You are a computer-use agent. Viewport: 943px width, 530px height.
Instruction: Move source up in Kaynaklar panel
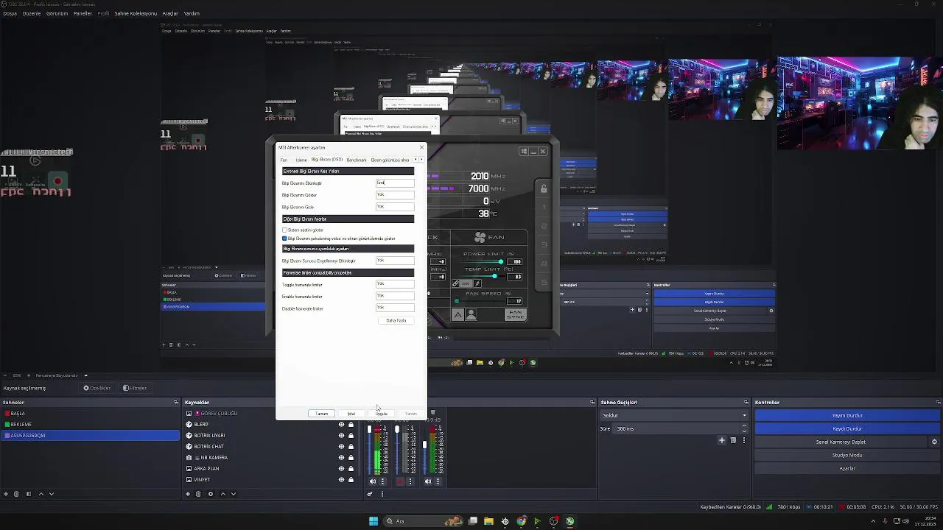[223, 494]
